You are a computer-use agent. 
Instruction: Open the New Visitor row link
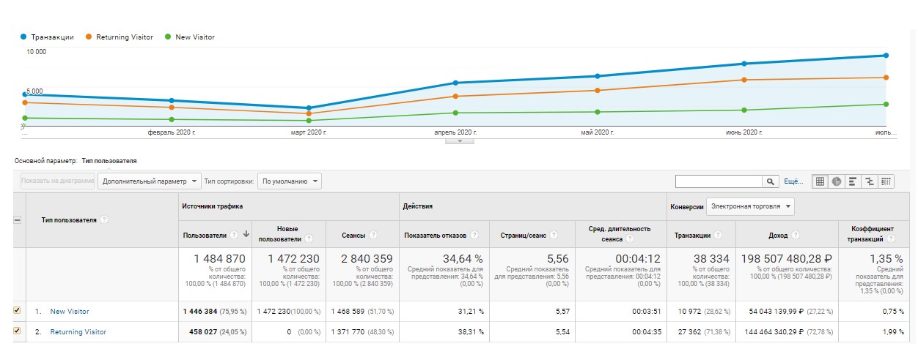(x=70, y=312)
